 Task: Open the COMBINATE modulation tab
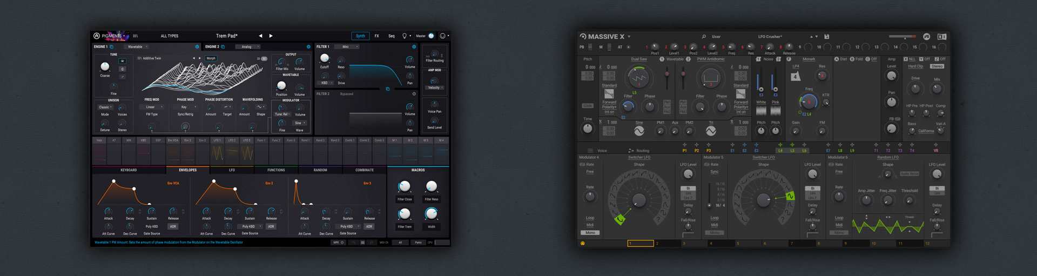click(x=365, y=170)
